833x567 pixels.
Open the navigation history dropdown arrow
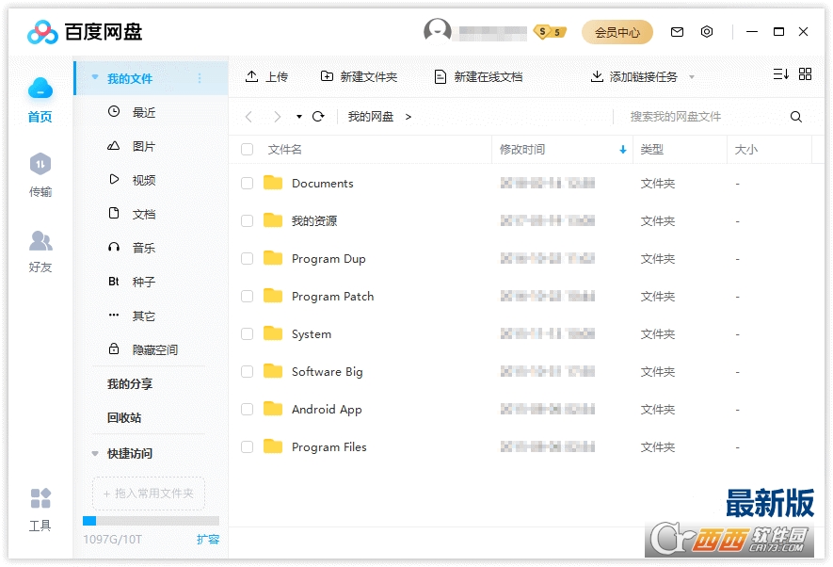[301, 116]
